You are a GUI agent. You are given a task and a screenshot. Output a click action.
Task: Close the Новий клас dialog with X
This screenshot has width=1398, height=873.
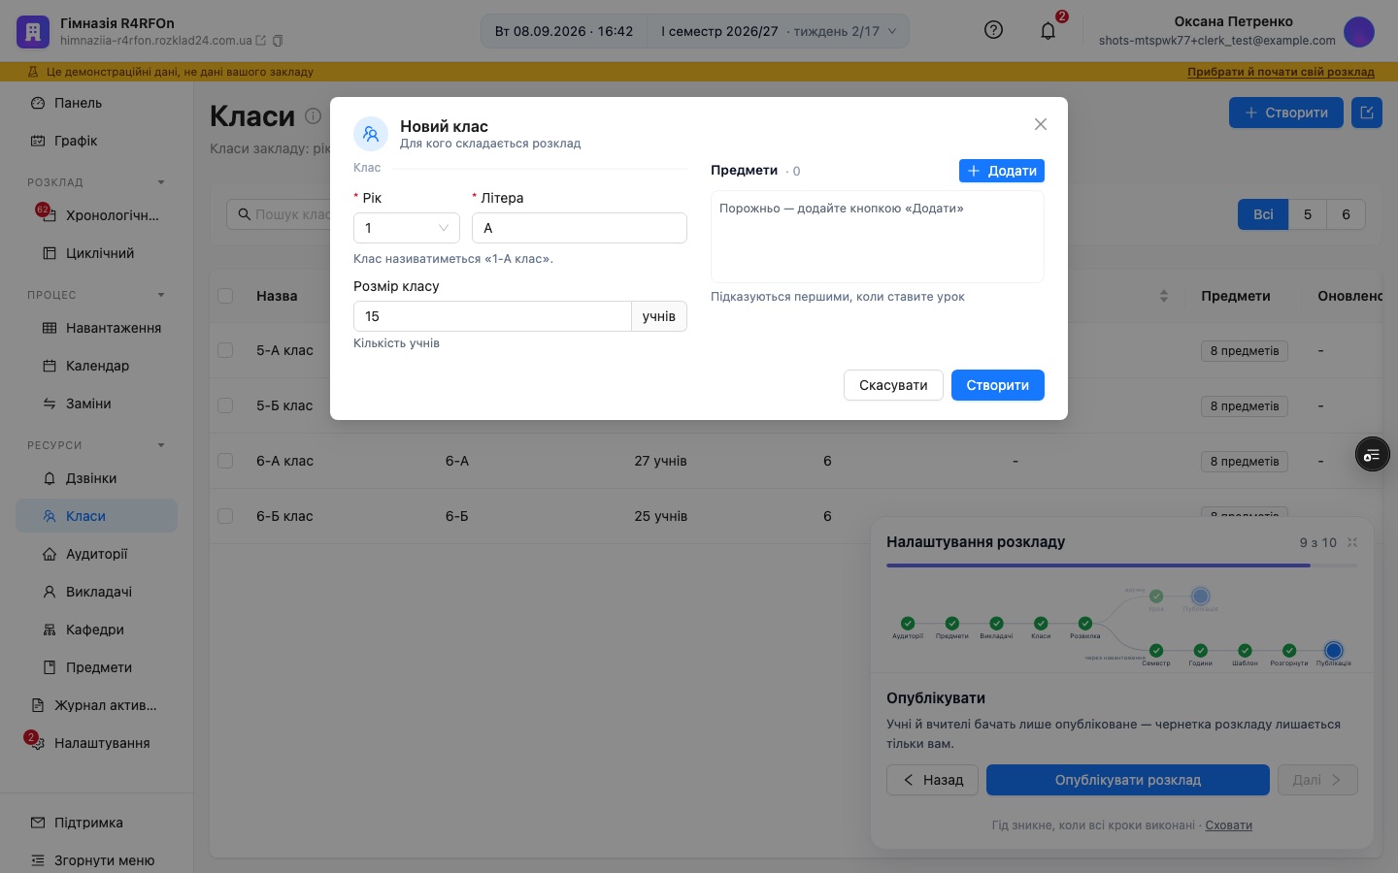(x=1041, y=124)
